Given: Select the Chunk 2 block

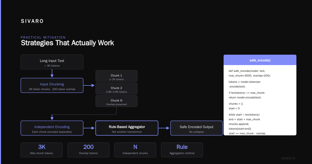Looking at the screenshot, I should [116, 89].
